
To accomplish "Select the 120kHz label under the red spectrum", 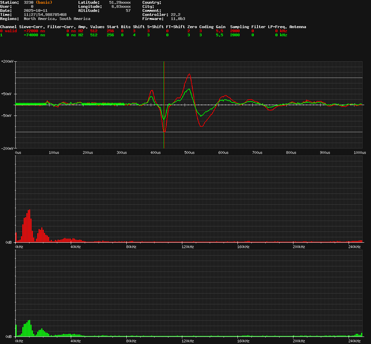I will (x=187, y=247).
